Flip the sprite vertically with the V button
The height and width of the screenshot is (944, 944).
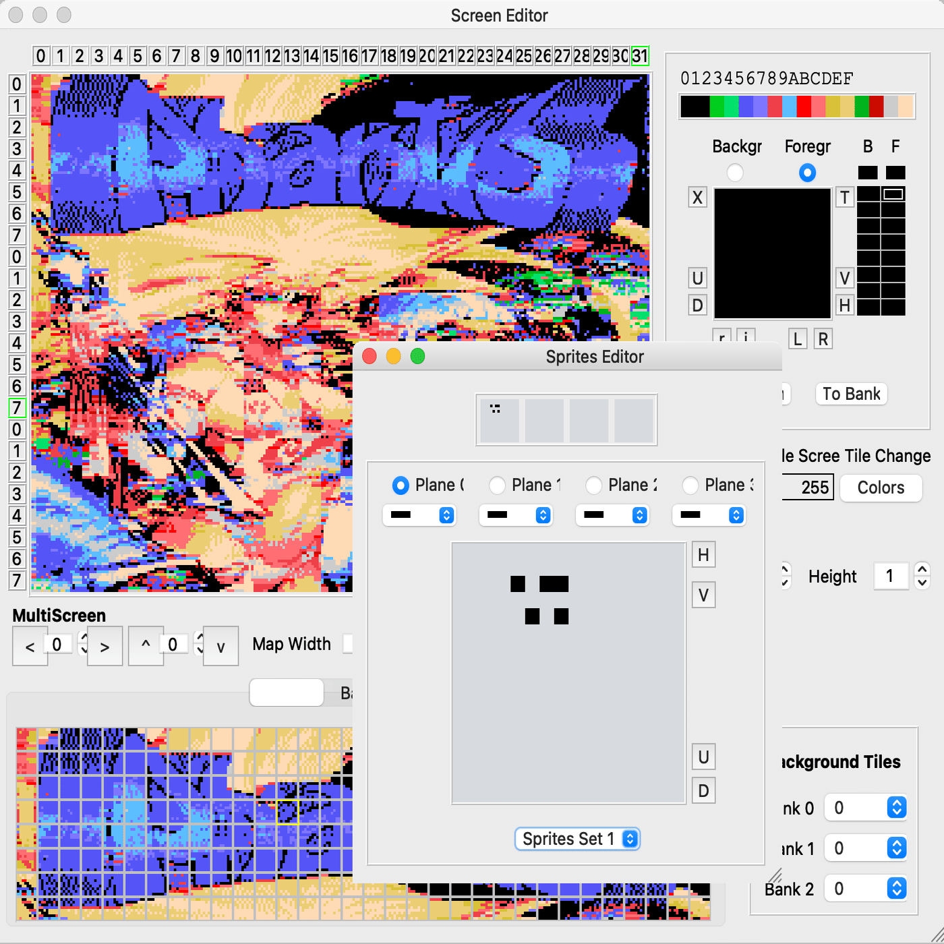703,595
